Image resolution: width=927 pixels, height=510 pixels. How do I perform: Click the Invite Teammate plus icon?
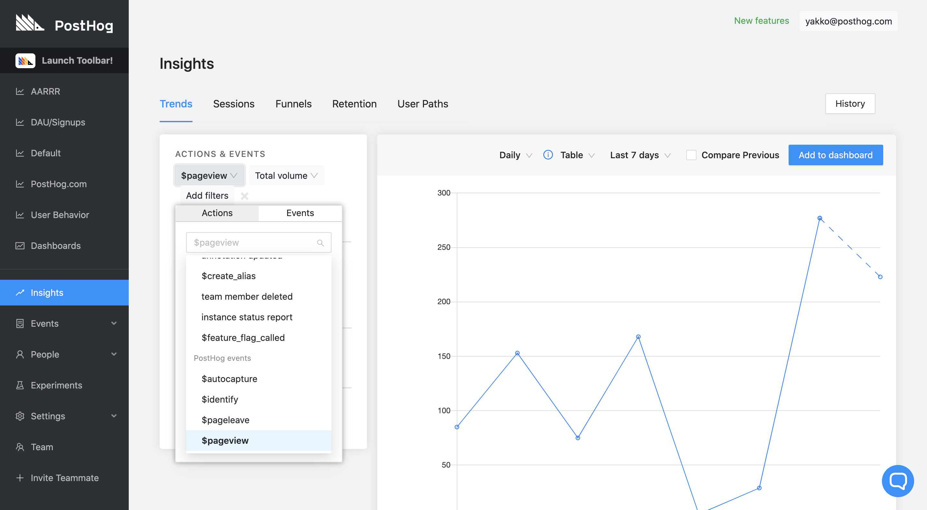[x=20, y=478]
